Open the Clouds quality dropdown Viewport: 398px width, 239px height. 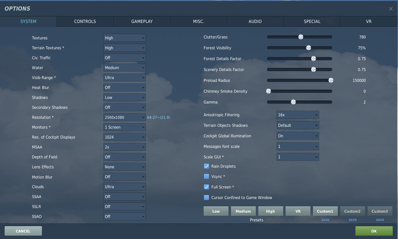pyautogui.click(x=124, y=187)
